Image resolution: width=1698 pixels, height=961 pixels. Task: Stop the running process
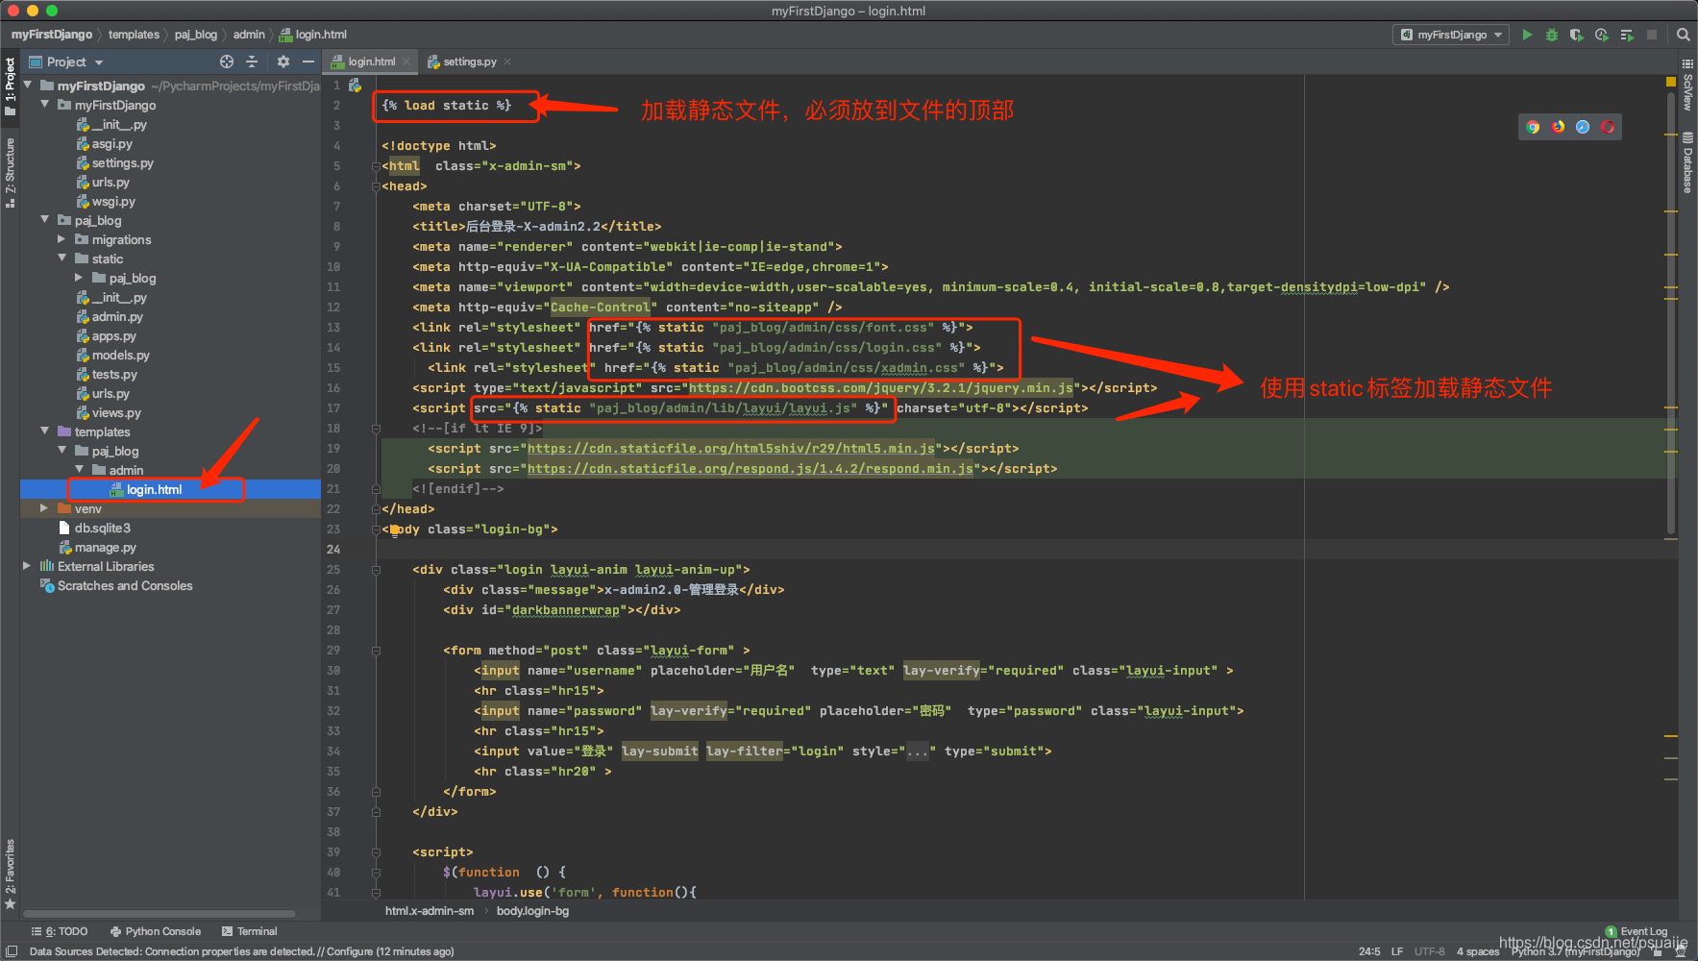coord(1652,35)
